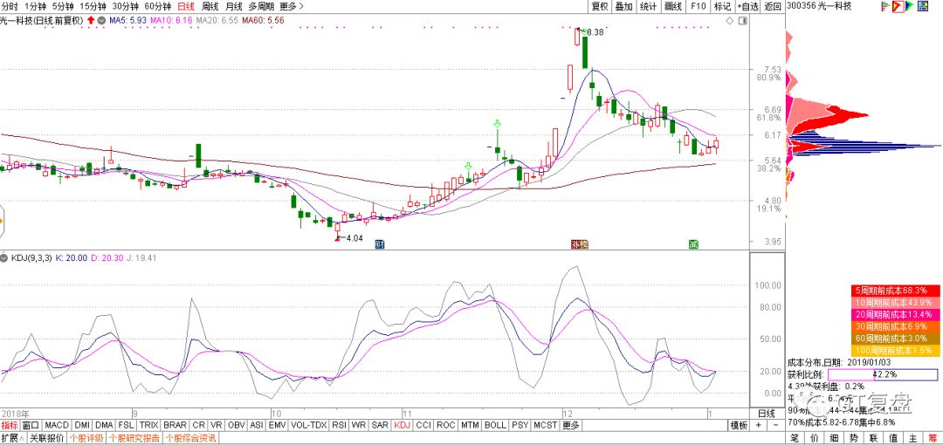Screen dimensions: 943x445
Task: Click the + zoom button beside 模板
Action: [x=757, y=425]
